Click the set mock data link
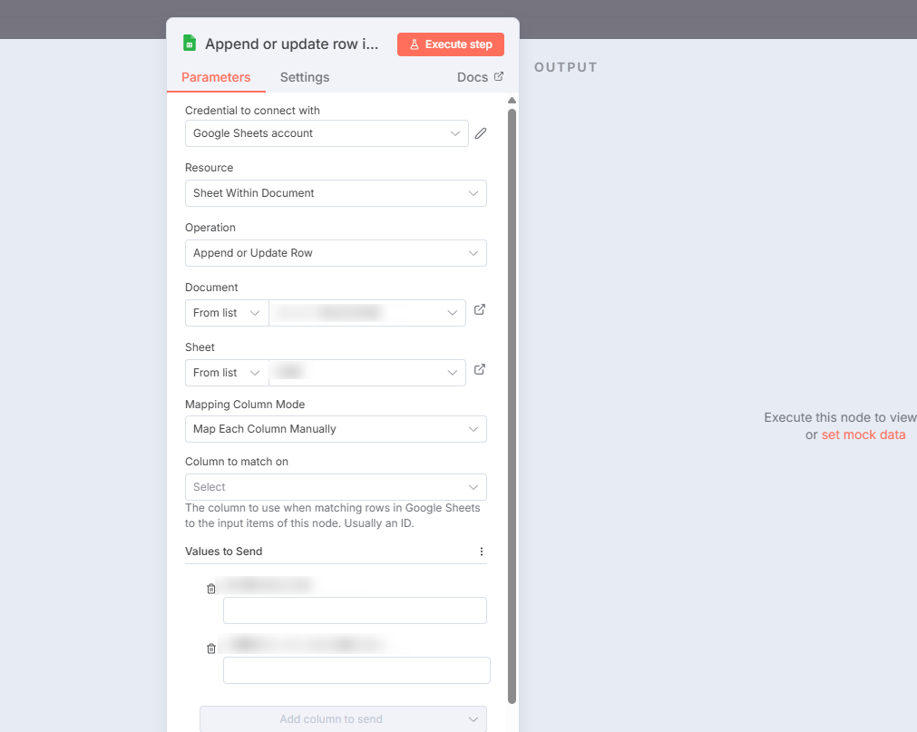Screen dimensions: 917x732 [x=863, y=434]
